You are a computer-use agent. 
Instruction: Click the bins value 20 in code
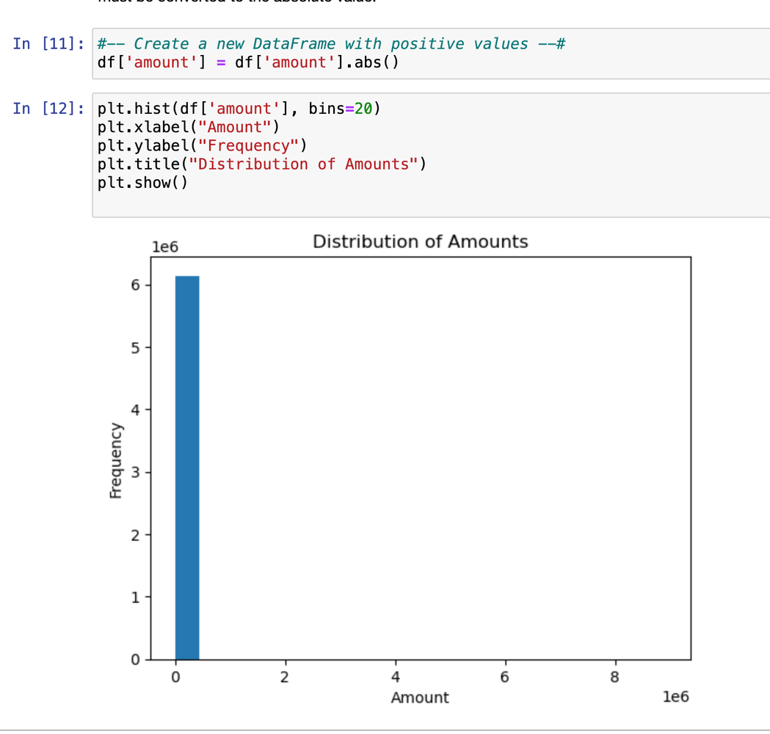coord(363,109)
